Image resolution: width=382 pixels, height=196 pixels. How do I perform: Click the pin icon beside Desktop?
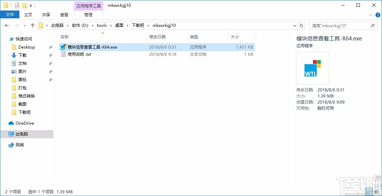50,47
